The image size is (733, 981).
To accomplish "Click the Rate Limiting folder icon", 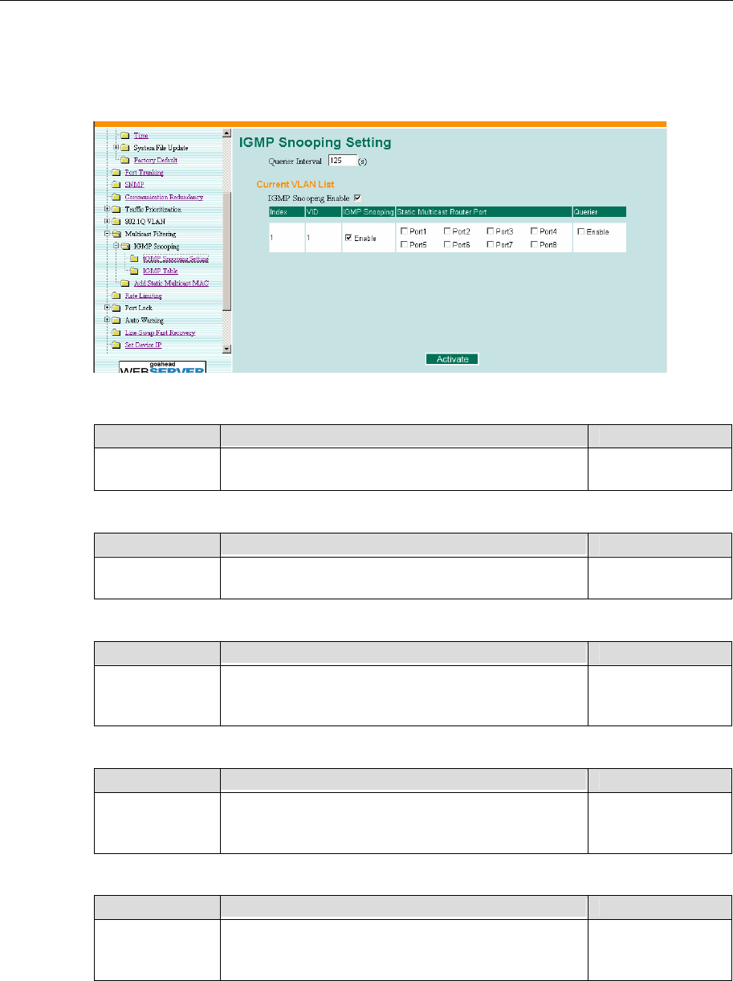I will point(116,296).
